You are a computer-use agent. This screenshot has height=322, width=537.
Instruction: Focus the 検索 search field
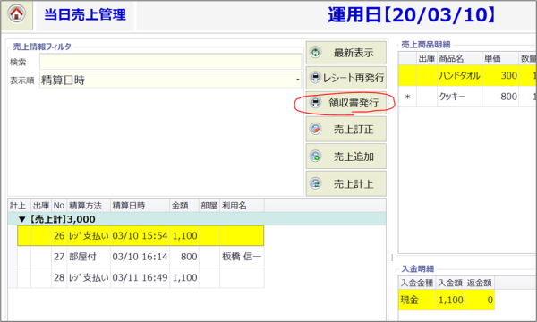click(x=171, y=62)
